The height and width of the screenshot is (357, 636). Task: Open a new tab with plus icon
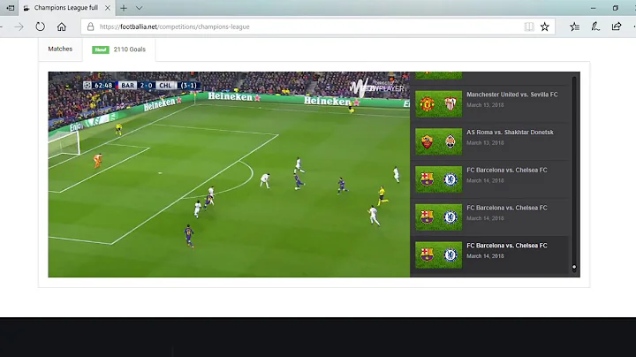[124, 8]
